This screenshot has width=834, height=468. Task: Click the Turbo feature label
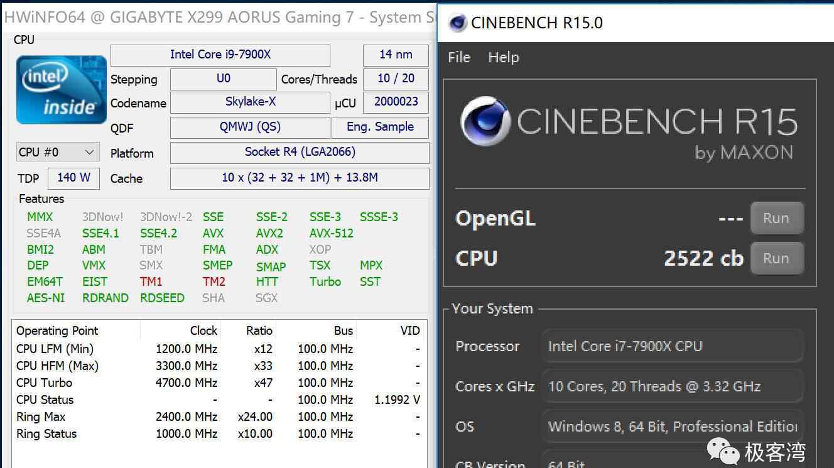[325, 281]
